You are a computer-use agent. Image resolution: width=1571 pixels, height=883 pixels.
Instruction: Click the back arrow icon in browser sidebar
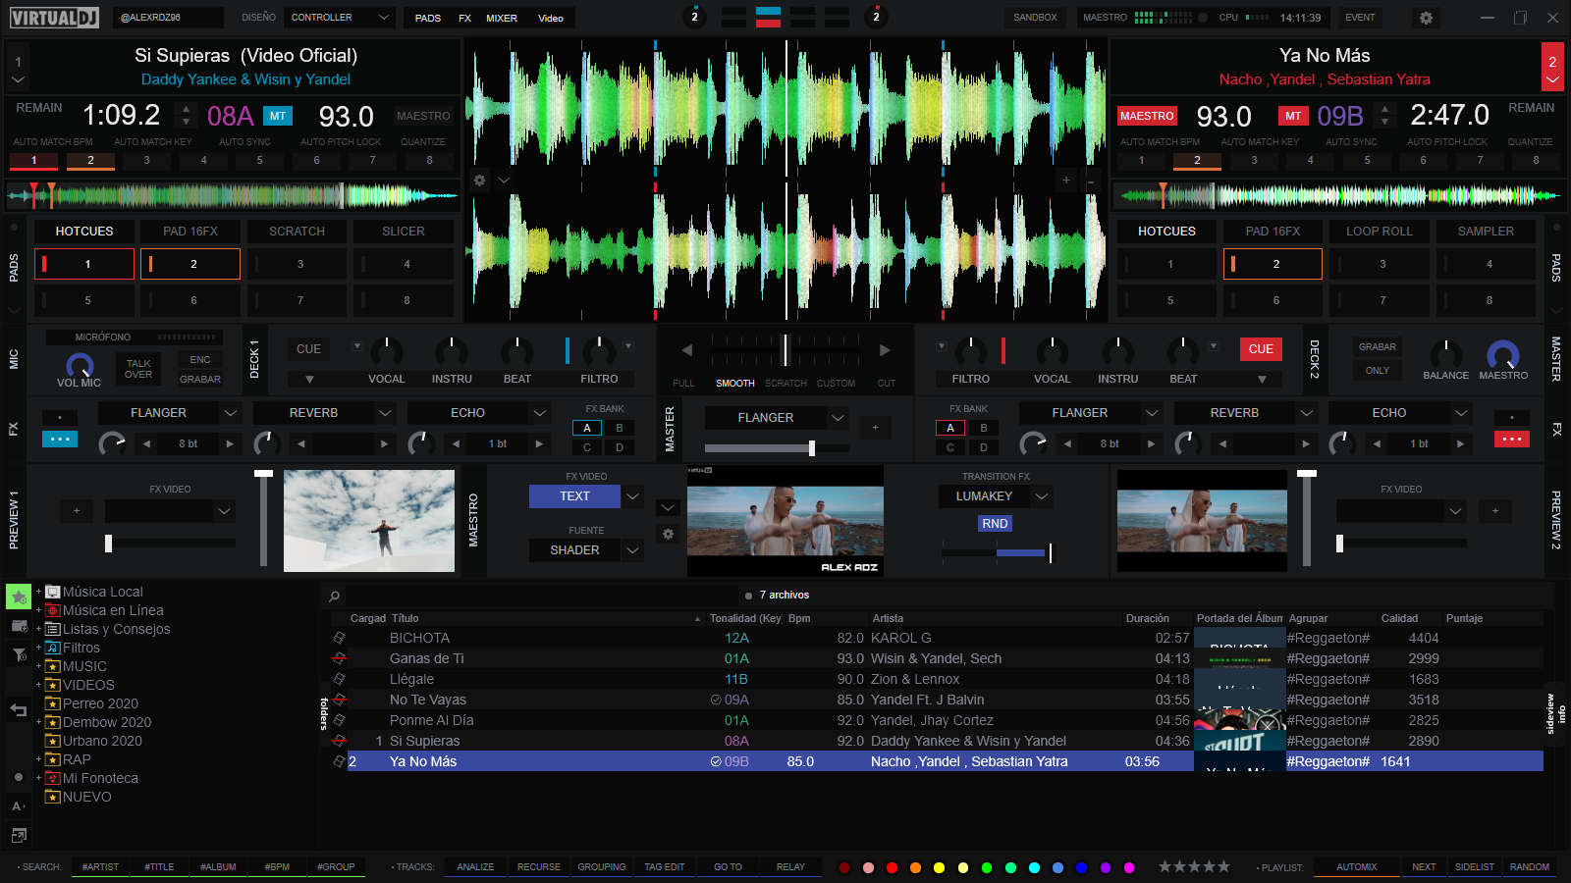(x=19, y=710)
